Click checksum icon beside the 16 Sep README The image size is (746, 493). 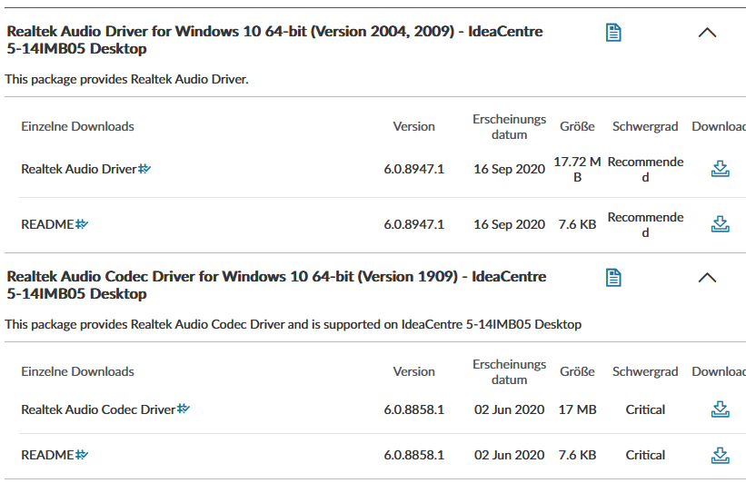[x=82, y=224]
